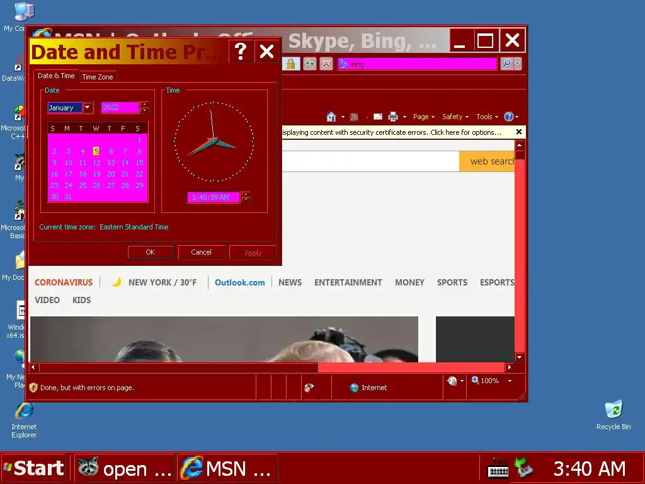Select the Date & Time tab

(56, 76)
